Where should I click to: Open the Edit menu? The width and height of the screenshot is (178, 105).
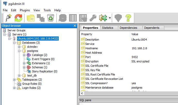coord(14,10)
